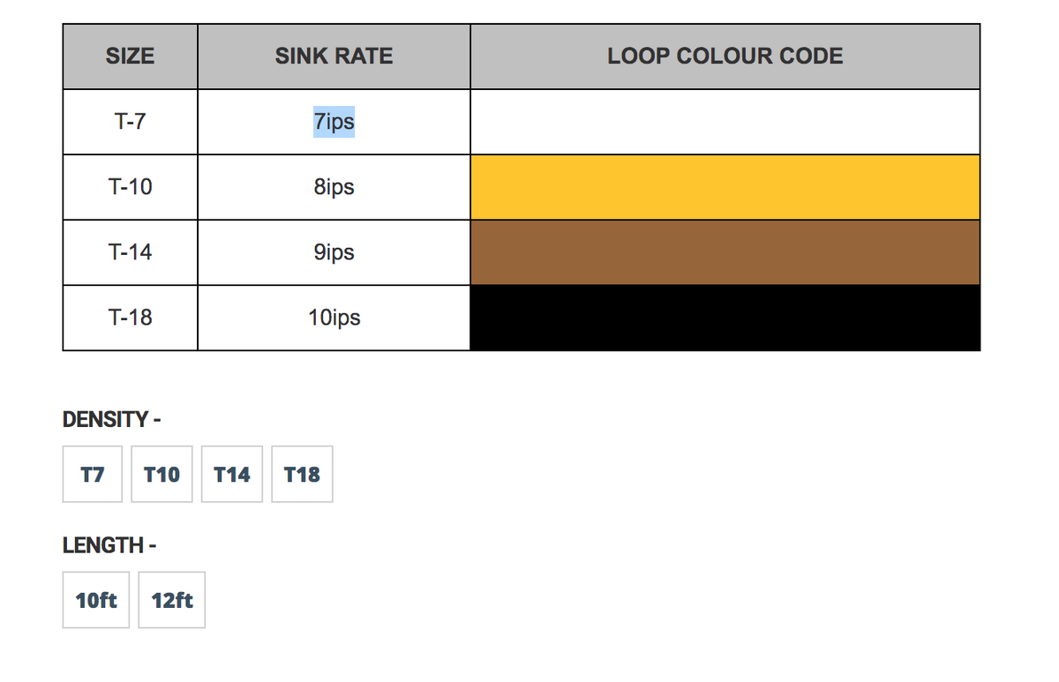This screenshot has width=1059, height=682.
Task: Click the DENSITY label heading
Action: tap(111, 420)
